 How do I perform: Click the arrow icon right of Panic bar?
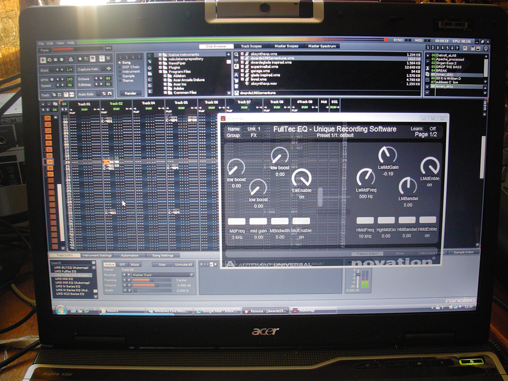(108, 48)
